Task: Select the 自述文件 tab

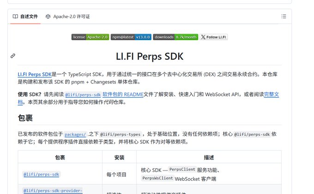Action: [25, 17]
